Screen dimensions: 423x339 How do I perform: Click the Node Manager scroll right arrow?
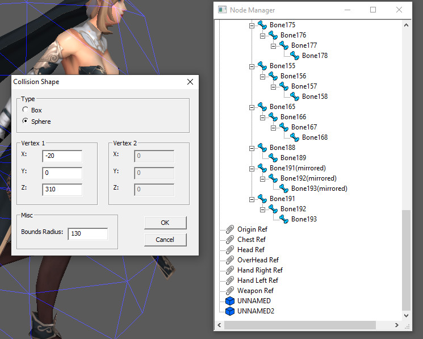click(x=396, y=325)
